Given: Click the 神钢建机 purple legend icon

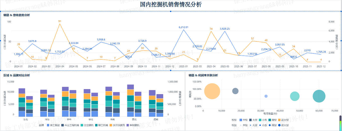Looking at the screenshot, I should (x=128, y=125).
